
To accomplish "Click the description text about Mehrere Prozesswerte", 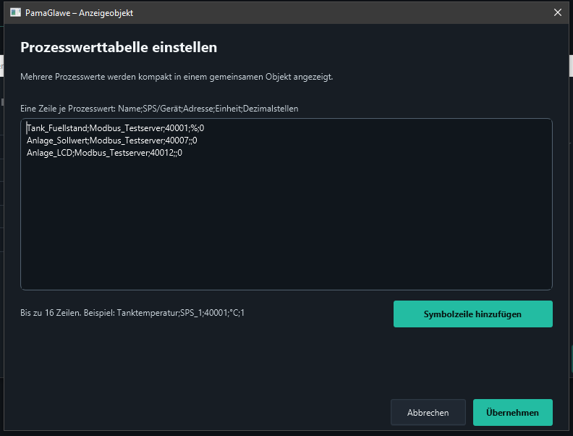I will pyautogui.click(x=177, y=77).
